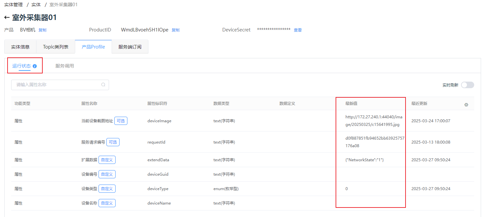Focus the 请输入属性名称 search field
This screenshot has width=485, height=217.
pyautogui.click(x=60, y=85)
